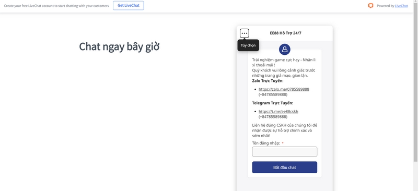This screenshot has height=191, width=418.
Task: Focus the Tên đăng nhập input field
Action: click(x=284, y=151)
